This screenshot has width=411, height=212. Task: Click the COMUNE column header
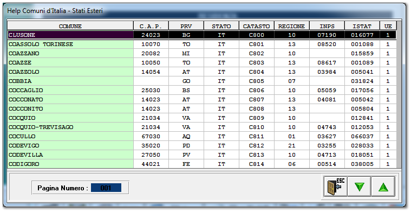pyautogui.click(x=70, y=26)
